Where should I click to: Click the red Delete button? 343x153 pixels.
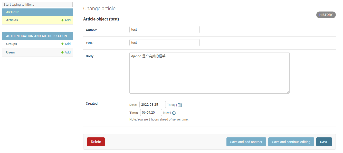coord(96,142)
